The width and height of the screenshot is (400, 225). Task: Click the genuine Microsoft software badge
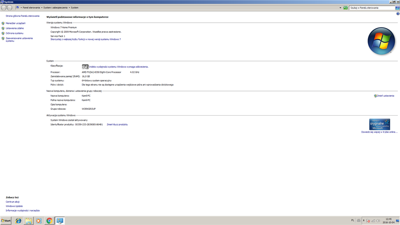[379, 124]
